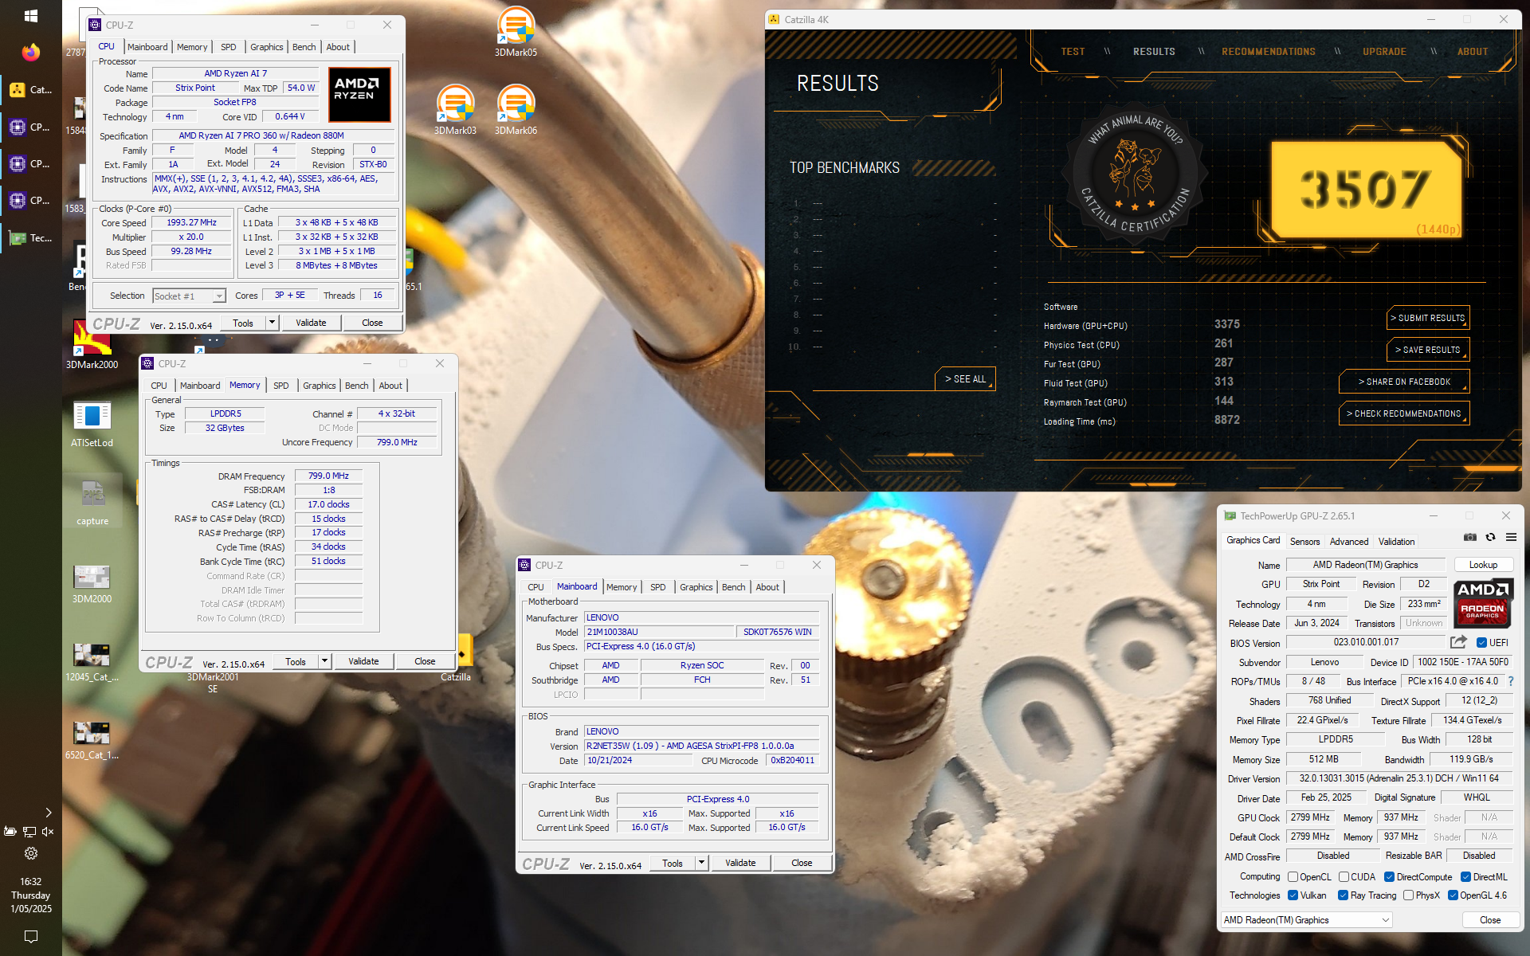Switch to Sensors tab in GPU-Z
1530x956 pixels.
pyautogui.click(x=1304, y=541)
